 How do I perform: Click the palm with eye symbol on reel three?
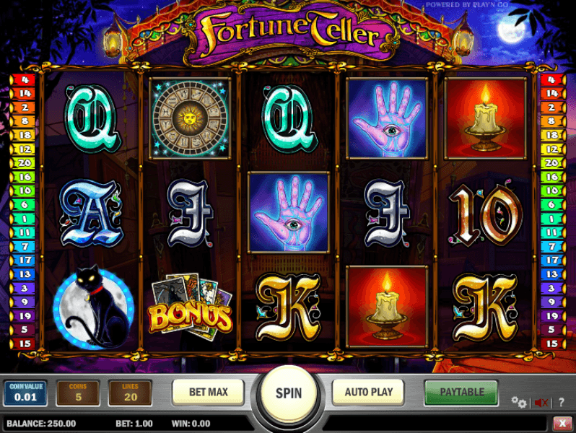pyautogui.click(x=289, y=212)
